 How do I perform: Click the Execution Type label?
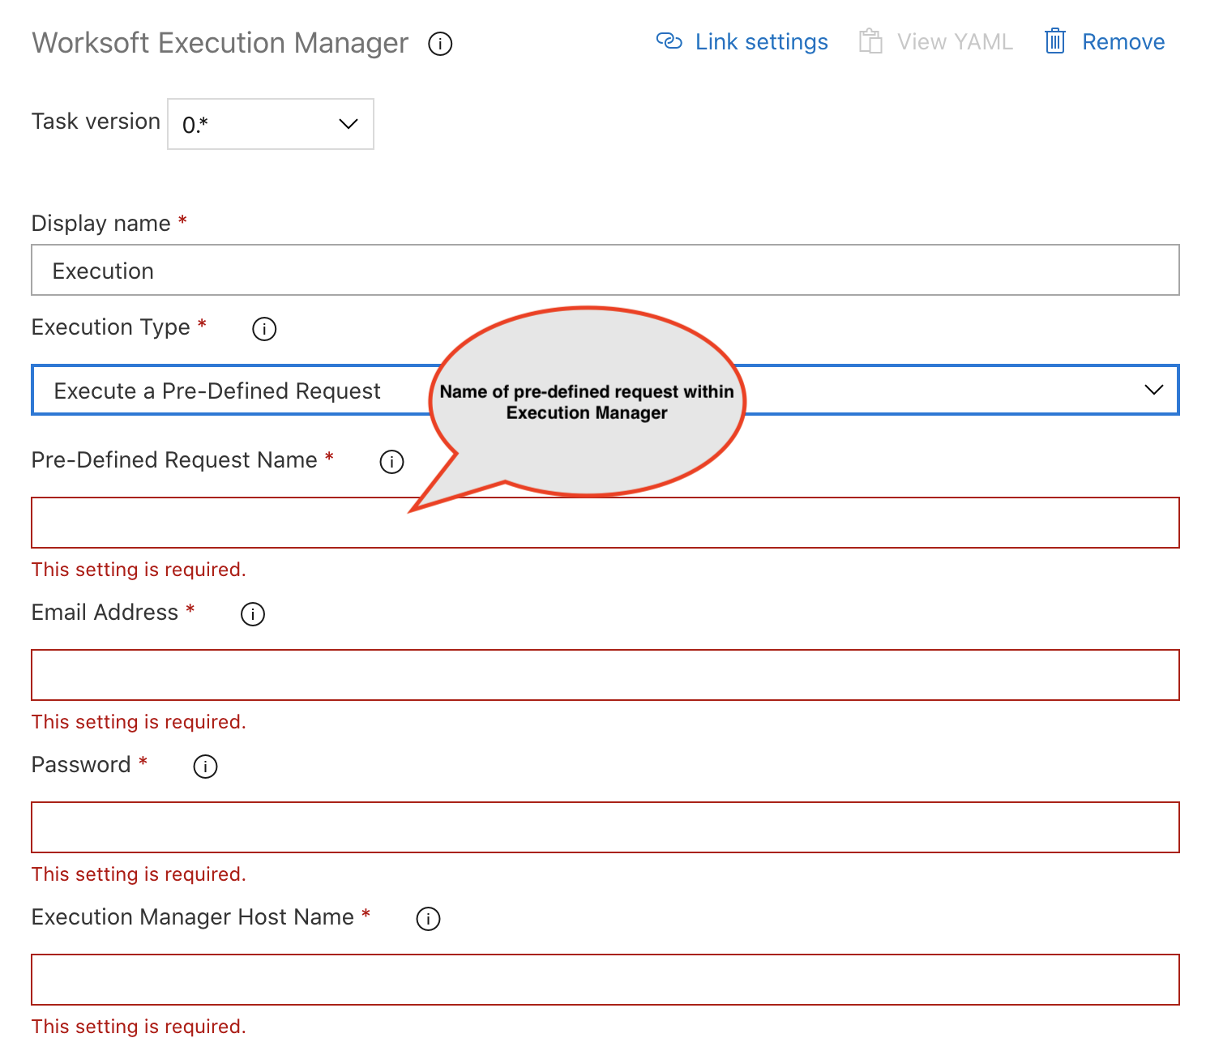(x=111, y=327)
